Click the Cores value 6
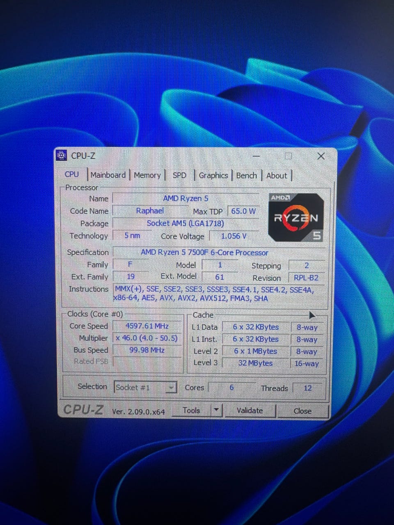The width and height of the screenshot is (394, 525). click(x=231, y=388)
